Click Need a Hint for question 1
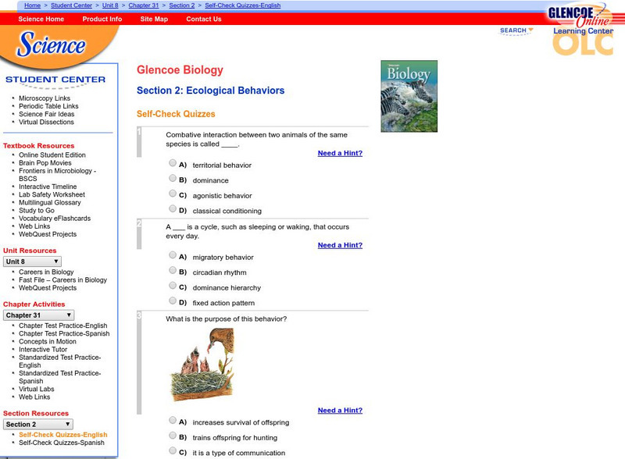The image size is (625, 459). click(340, 153)
